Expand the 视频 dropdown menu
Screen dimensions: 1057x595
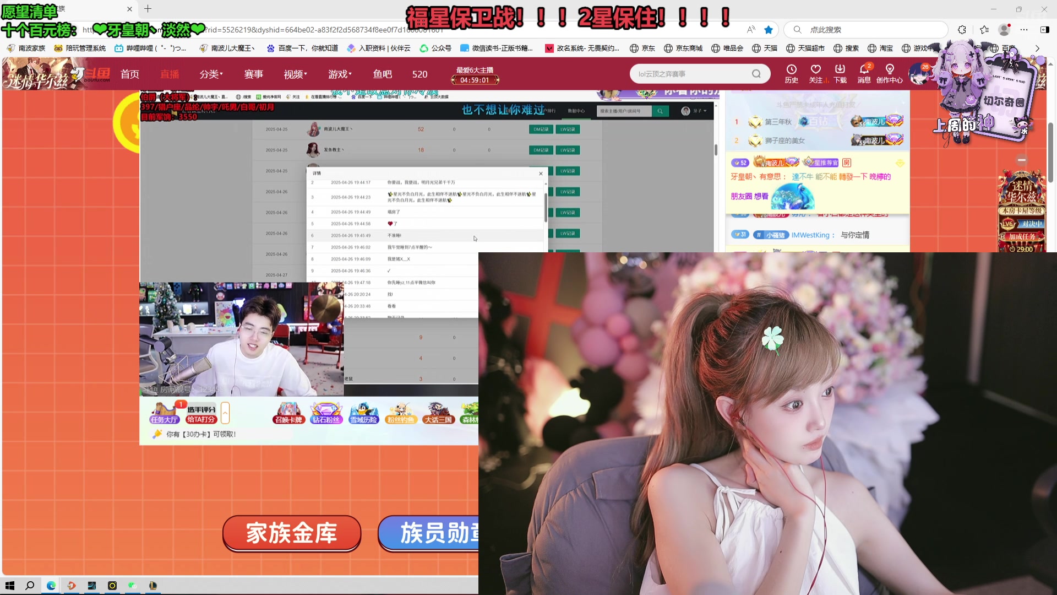coord(295,74)
